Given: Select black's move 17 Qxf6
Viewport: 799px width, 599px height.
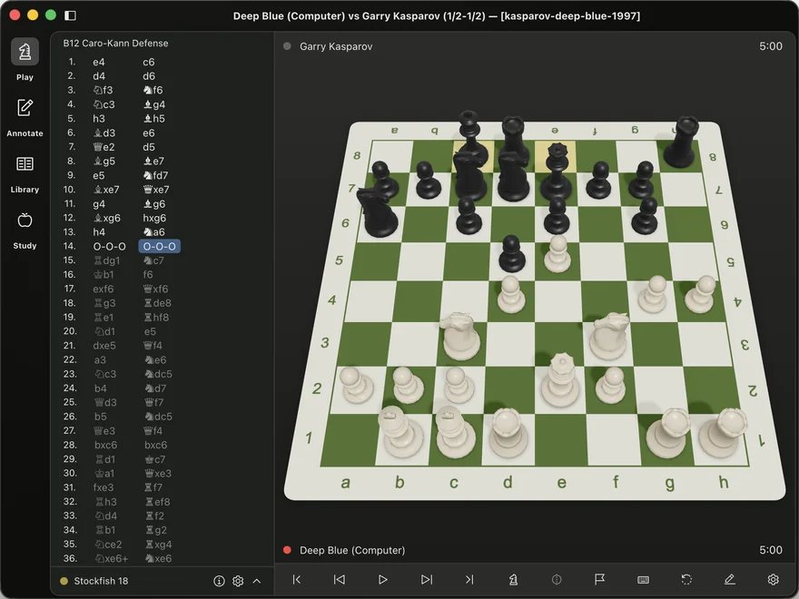Looking at the screenshot, I should (x=155, y=289).
